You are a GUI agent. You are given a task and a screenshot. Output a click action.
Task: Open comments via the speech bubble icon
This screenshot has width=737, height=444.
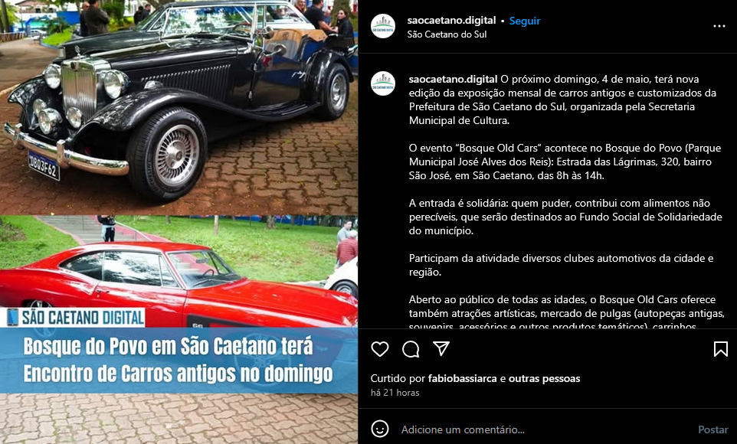(411, 349)
